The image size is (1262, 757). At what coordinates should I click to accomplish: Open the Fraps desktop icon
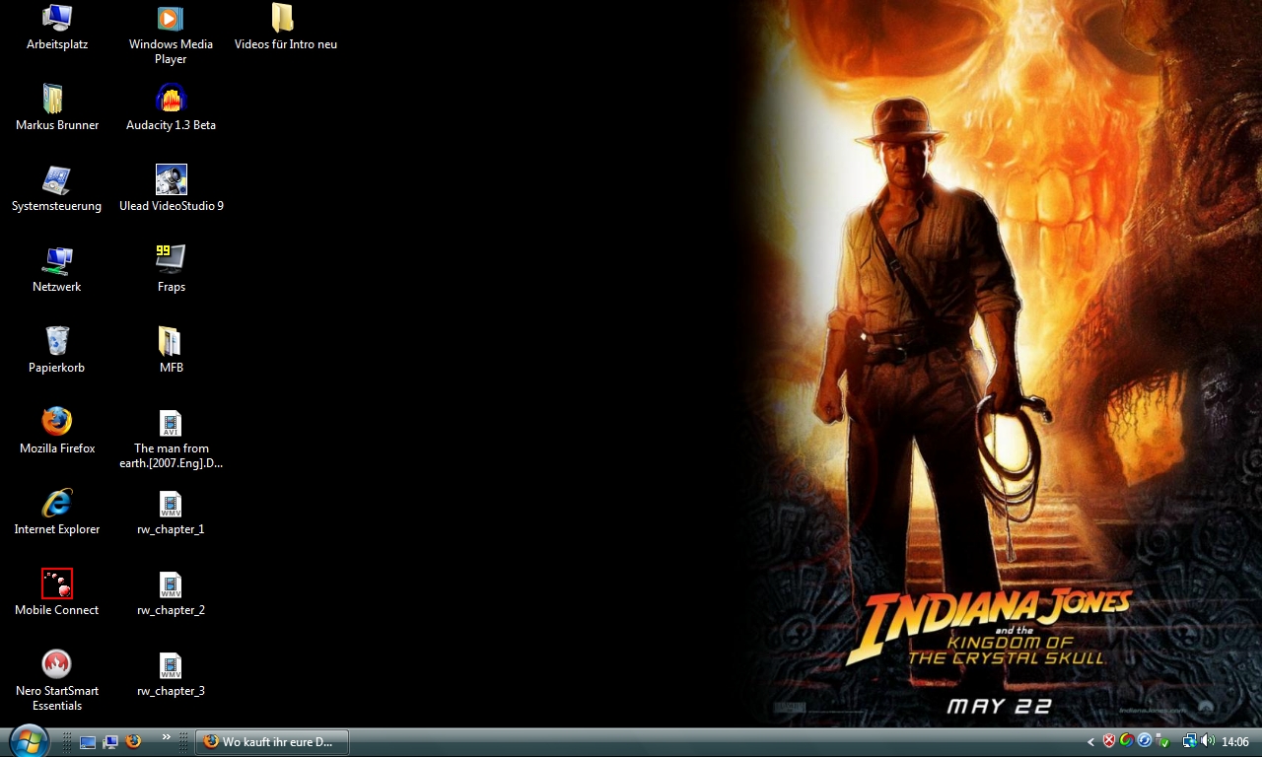click(x=171, y=260)
